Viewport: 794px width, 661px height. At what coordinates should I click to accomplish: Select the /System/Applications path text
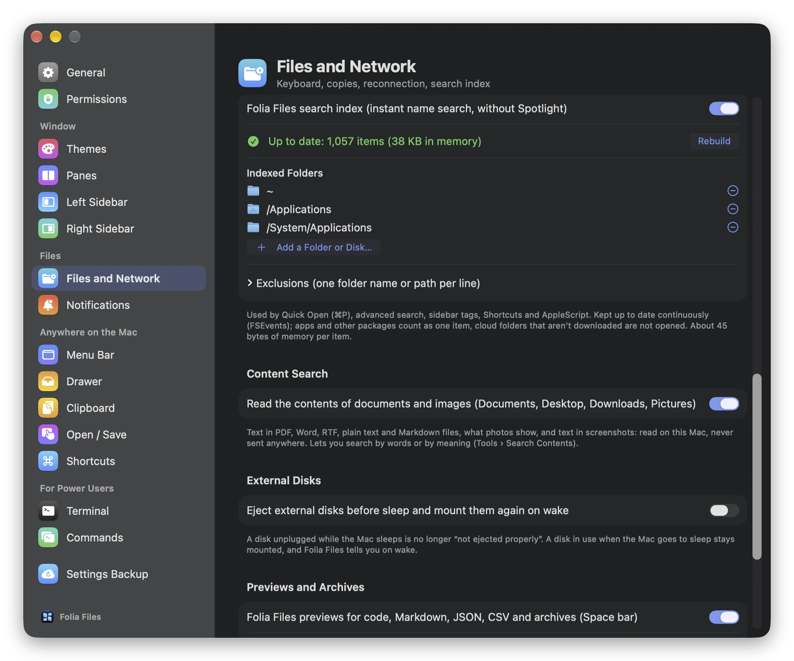(x=319, y=228)
